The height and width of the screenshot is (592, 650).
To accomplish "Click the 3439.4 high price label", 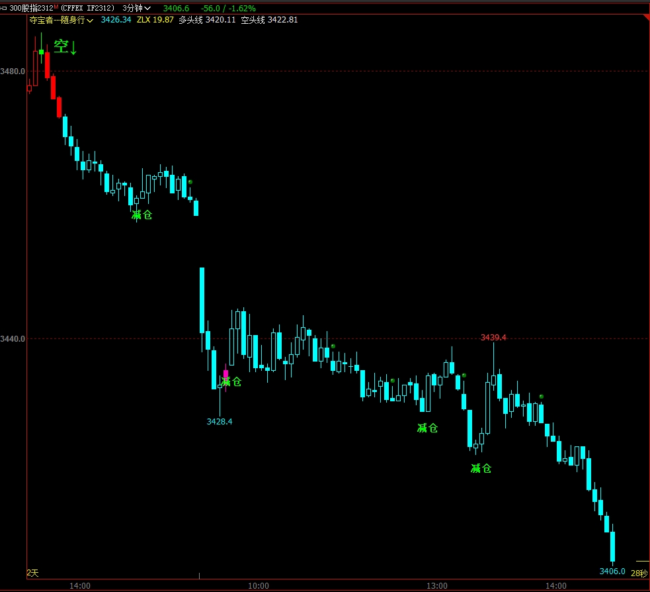I will pyautogui.click(x=493, y=338).
